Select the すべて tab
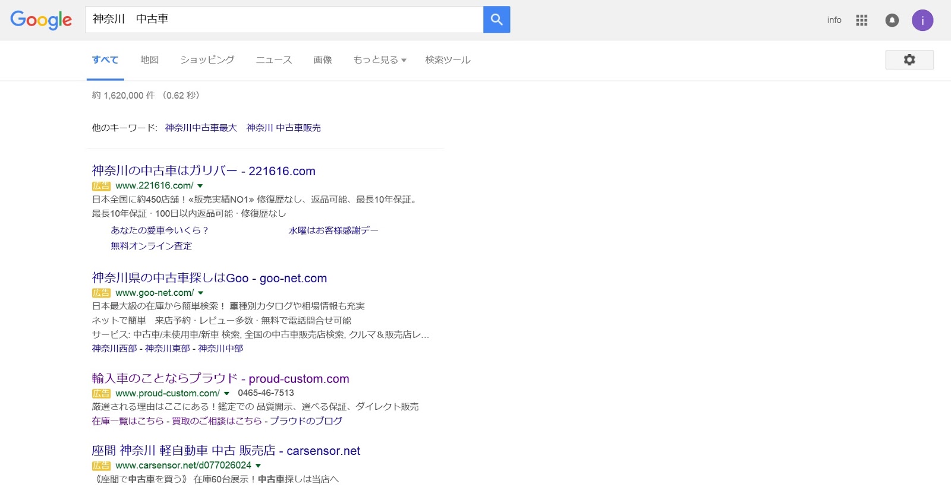 tap(105, 59)
